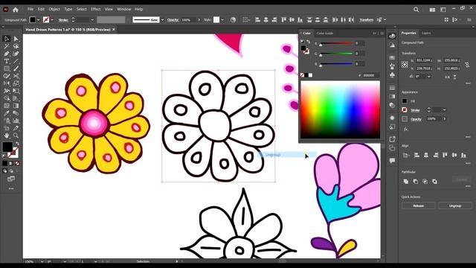This screenshot has width=476, height=268.
Task: Click the Home icon in top bar
Action: tap(16, 10)
